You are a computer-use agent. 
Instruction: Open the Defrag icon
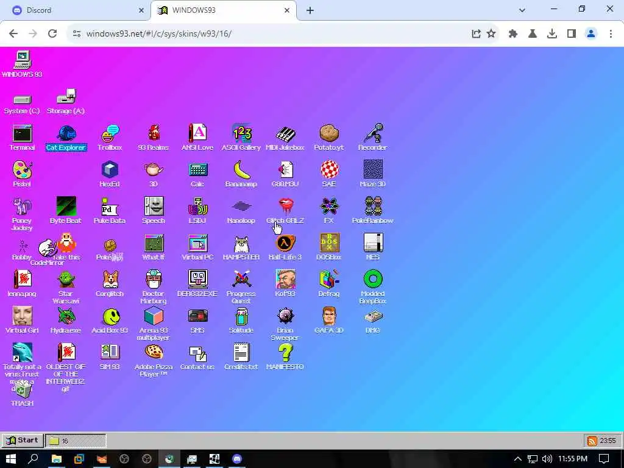pos(328,280)
